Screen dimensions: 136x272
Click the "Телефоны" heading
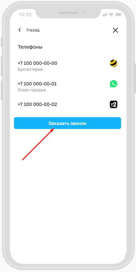[30, 47]
